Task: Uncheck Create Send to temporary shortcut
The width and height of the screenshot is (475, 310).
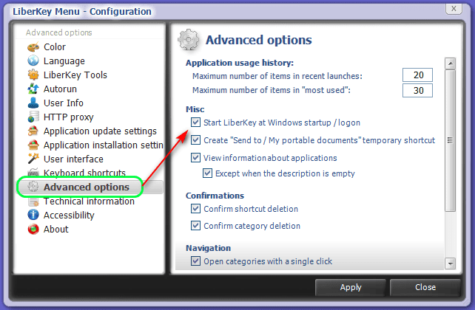Action: 195,140
